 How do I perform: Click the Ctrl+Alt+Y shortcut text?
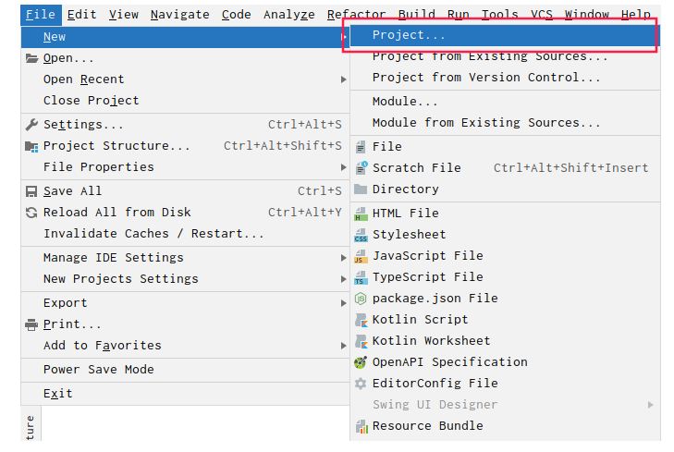click(x=305, y=213)
